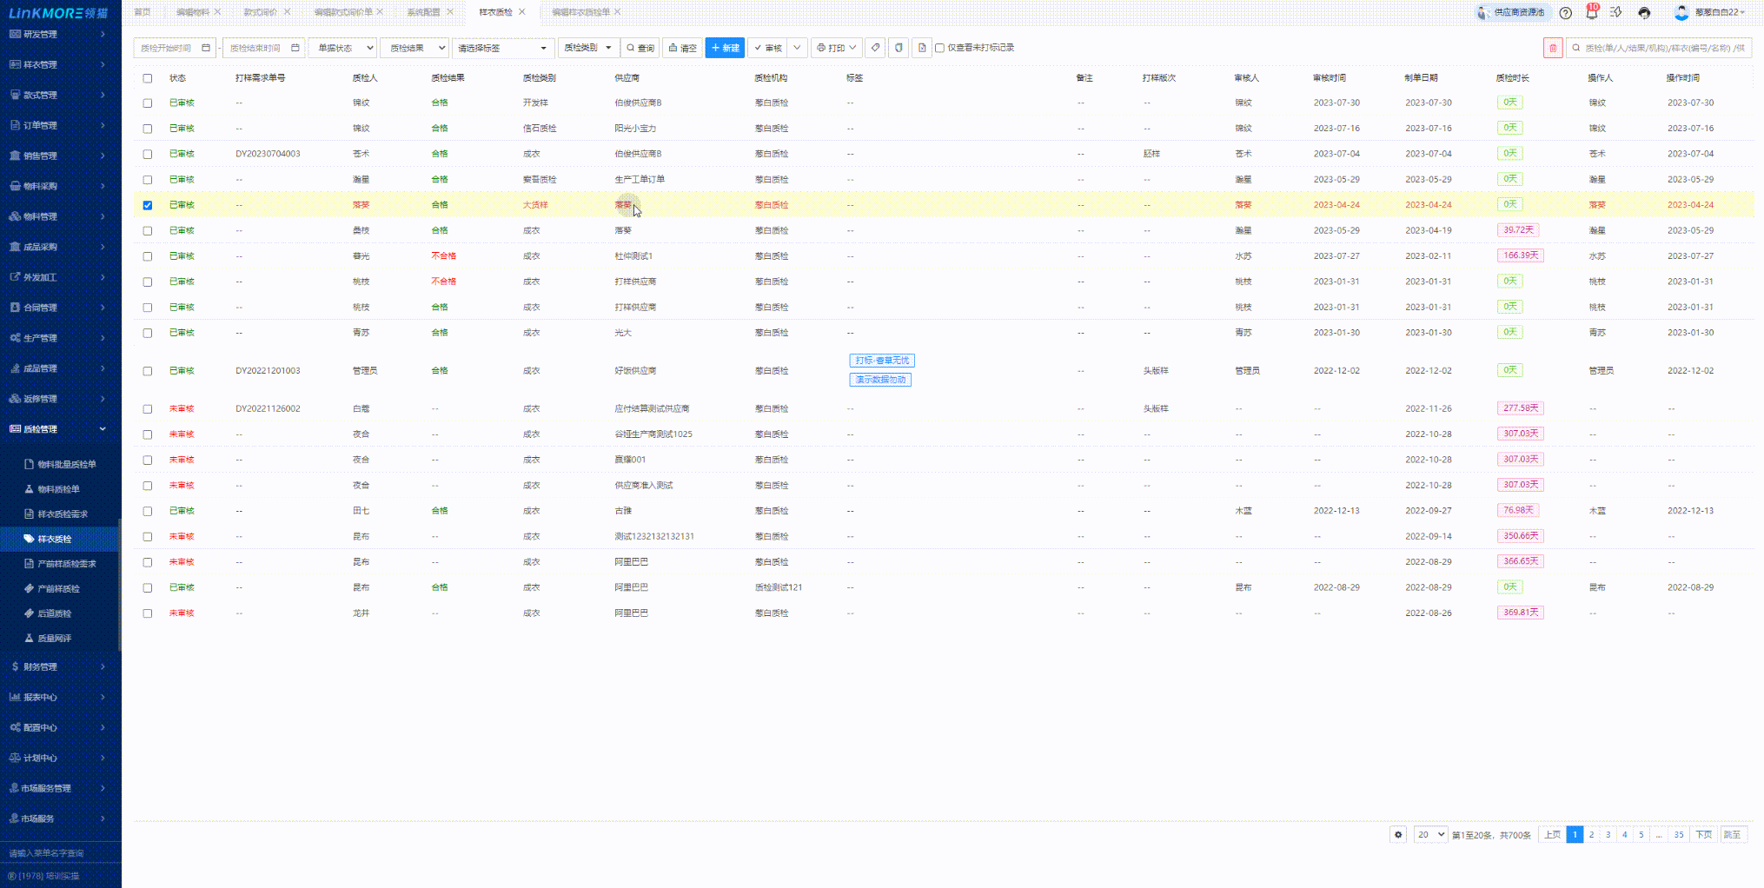
Task: Click the red trash delete icon
Action: click(1552, 48)
